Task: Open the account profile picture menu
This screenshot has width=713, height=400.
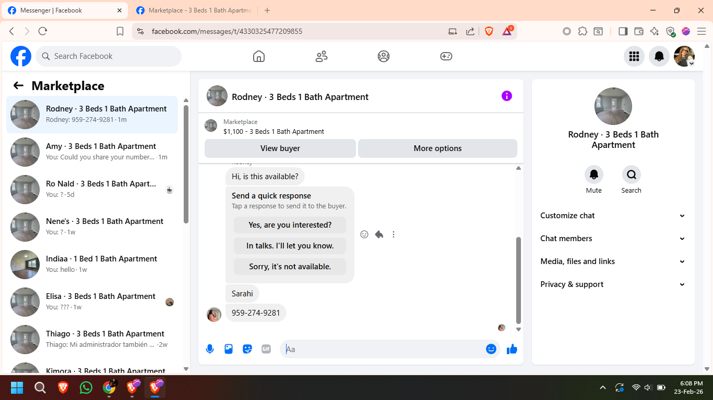Action: click(684, 56)
